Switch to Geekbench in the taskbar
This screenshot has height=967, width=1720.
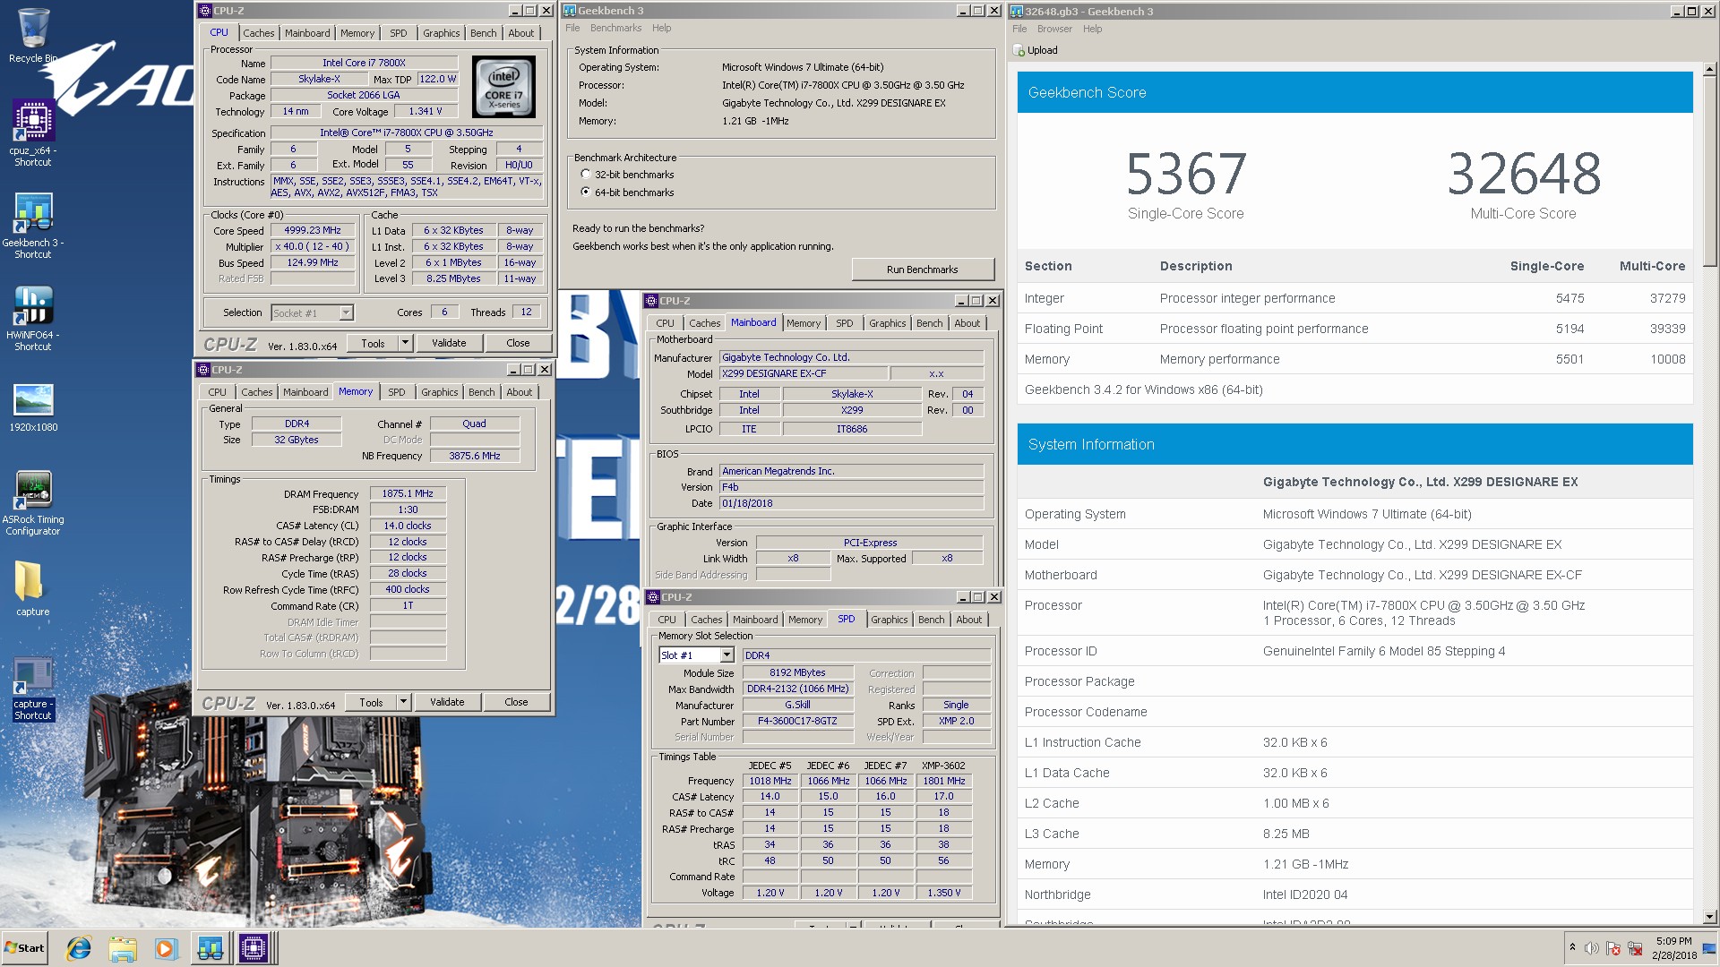click(211, 948)
